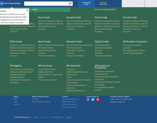
Task: Open Seeing Structure in Expressions
Action: tap(22, 69)
